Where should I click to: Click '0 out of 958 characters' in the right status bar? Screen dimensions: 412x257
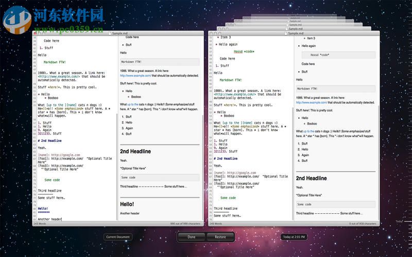363,224
